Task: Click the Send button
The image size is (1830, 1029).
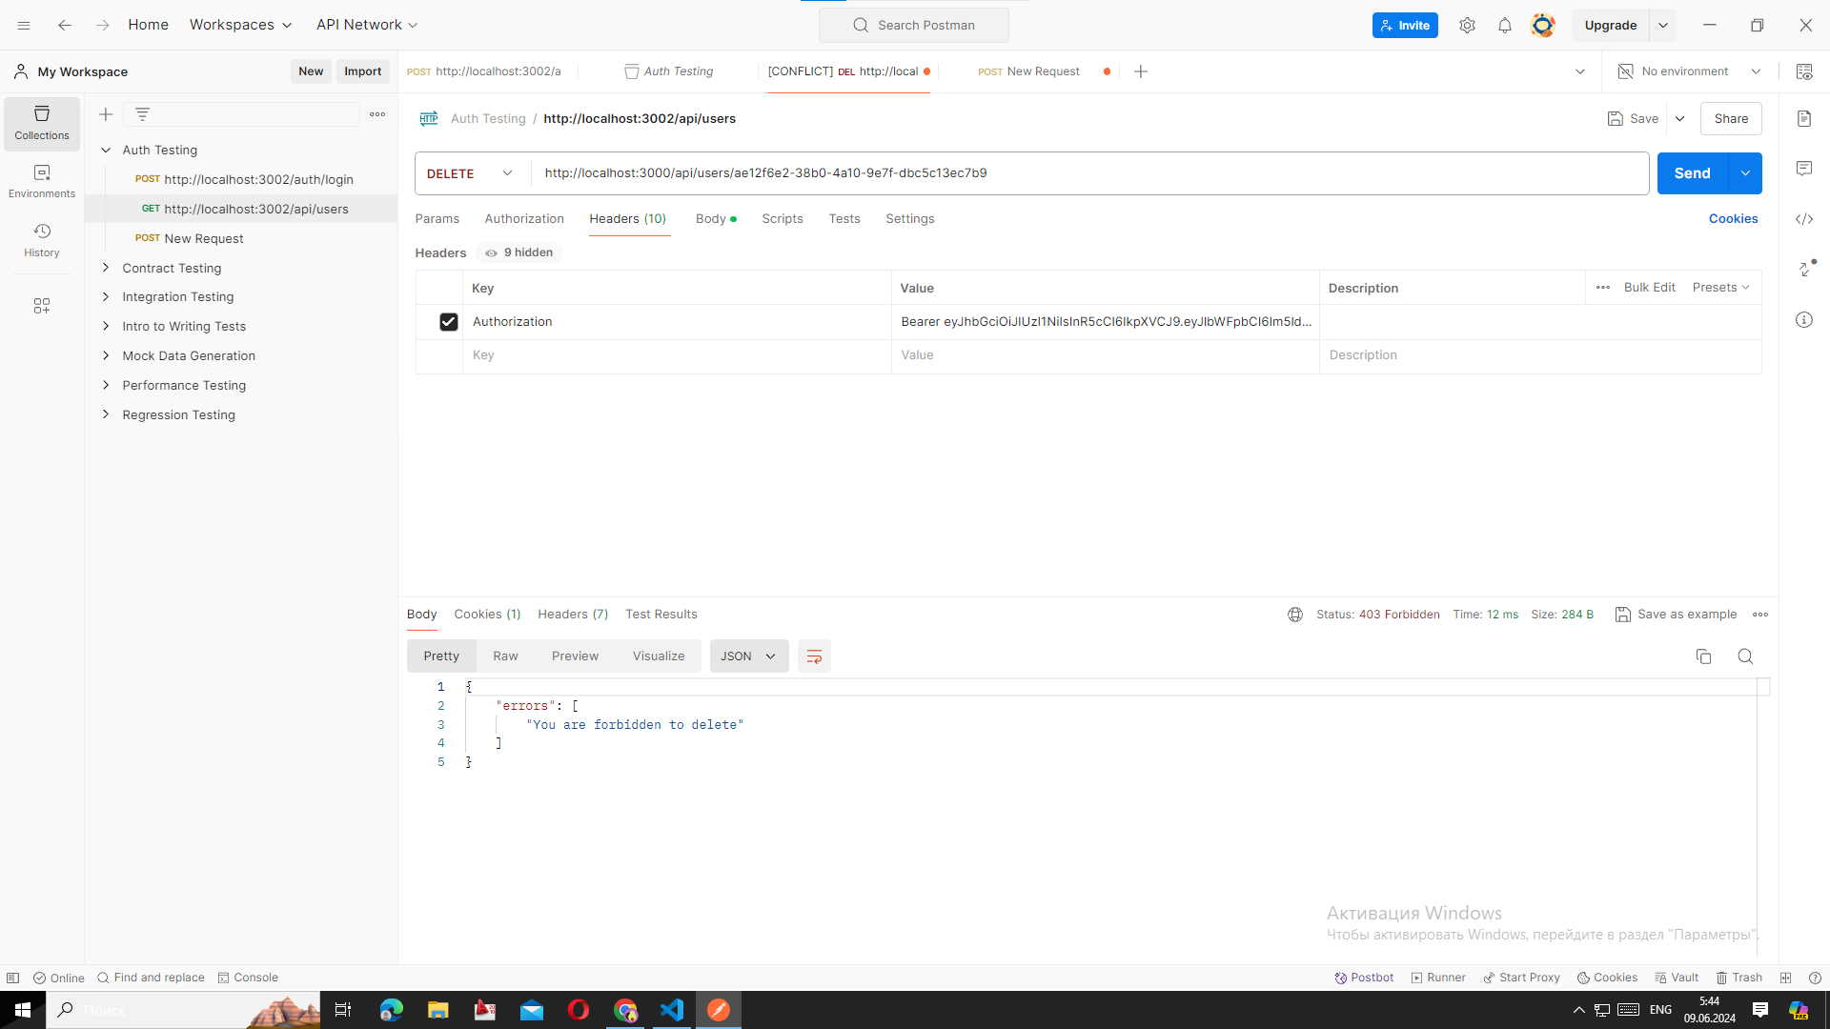Action: coord(1692,173)
